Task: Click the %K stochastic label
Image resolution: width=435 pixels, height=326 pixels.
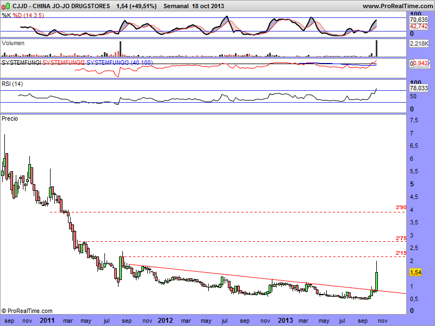Action: tap(7, 15)
